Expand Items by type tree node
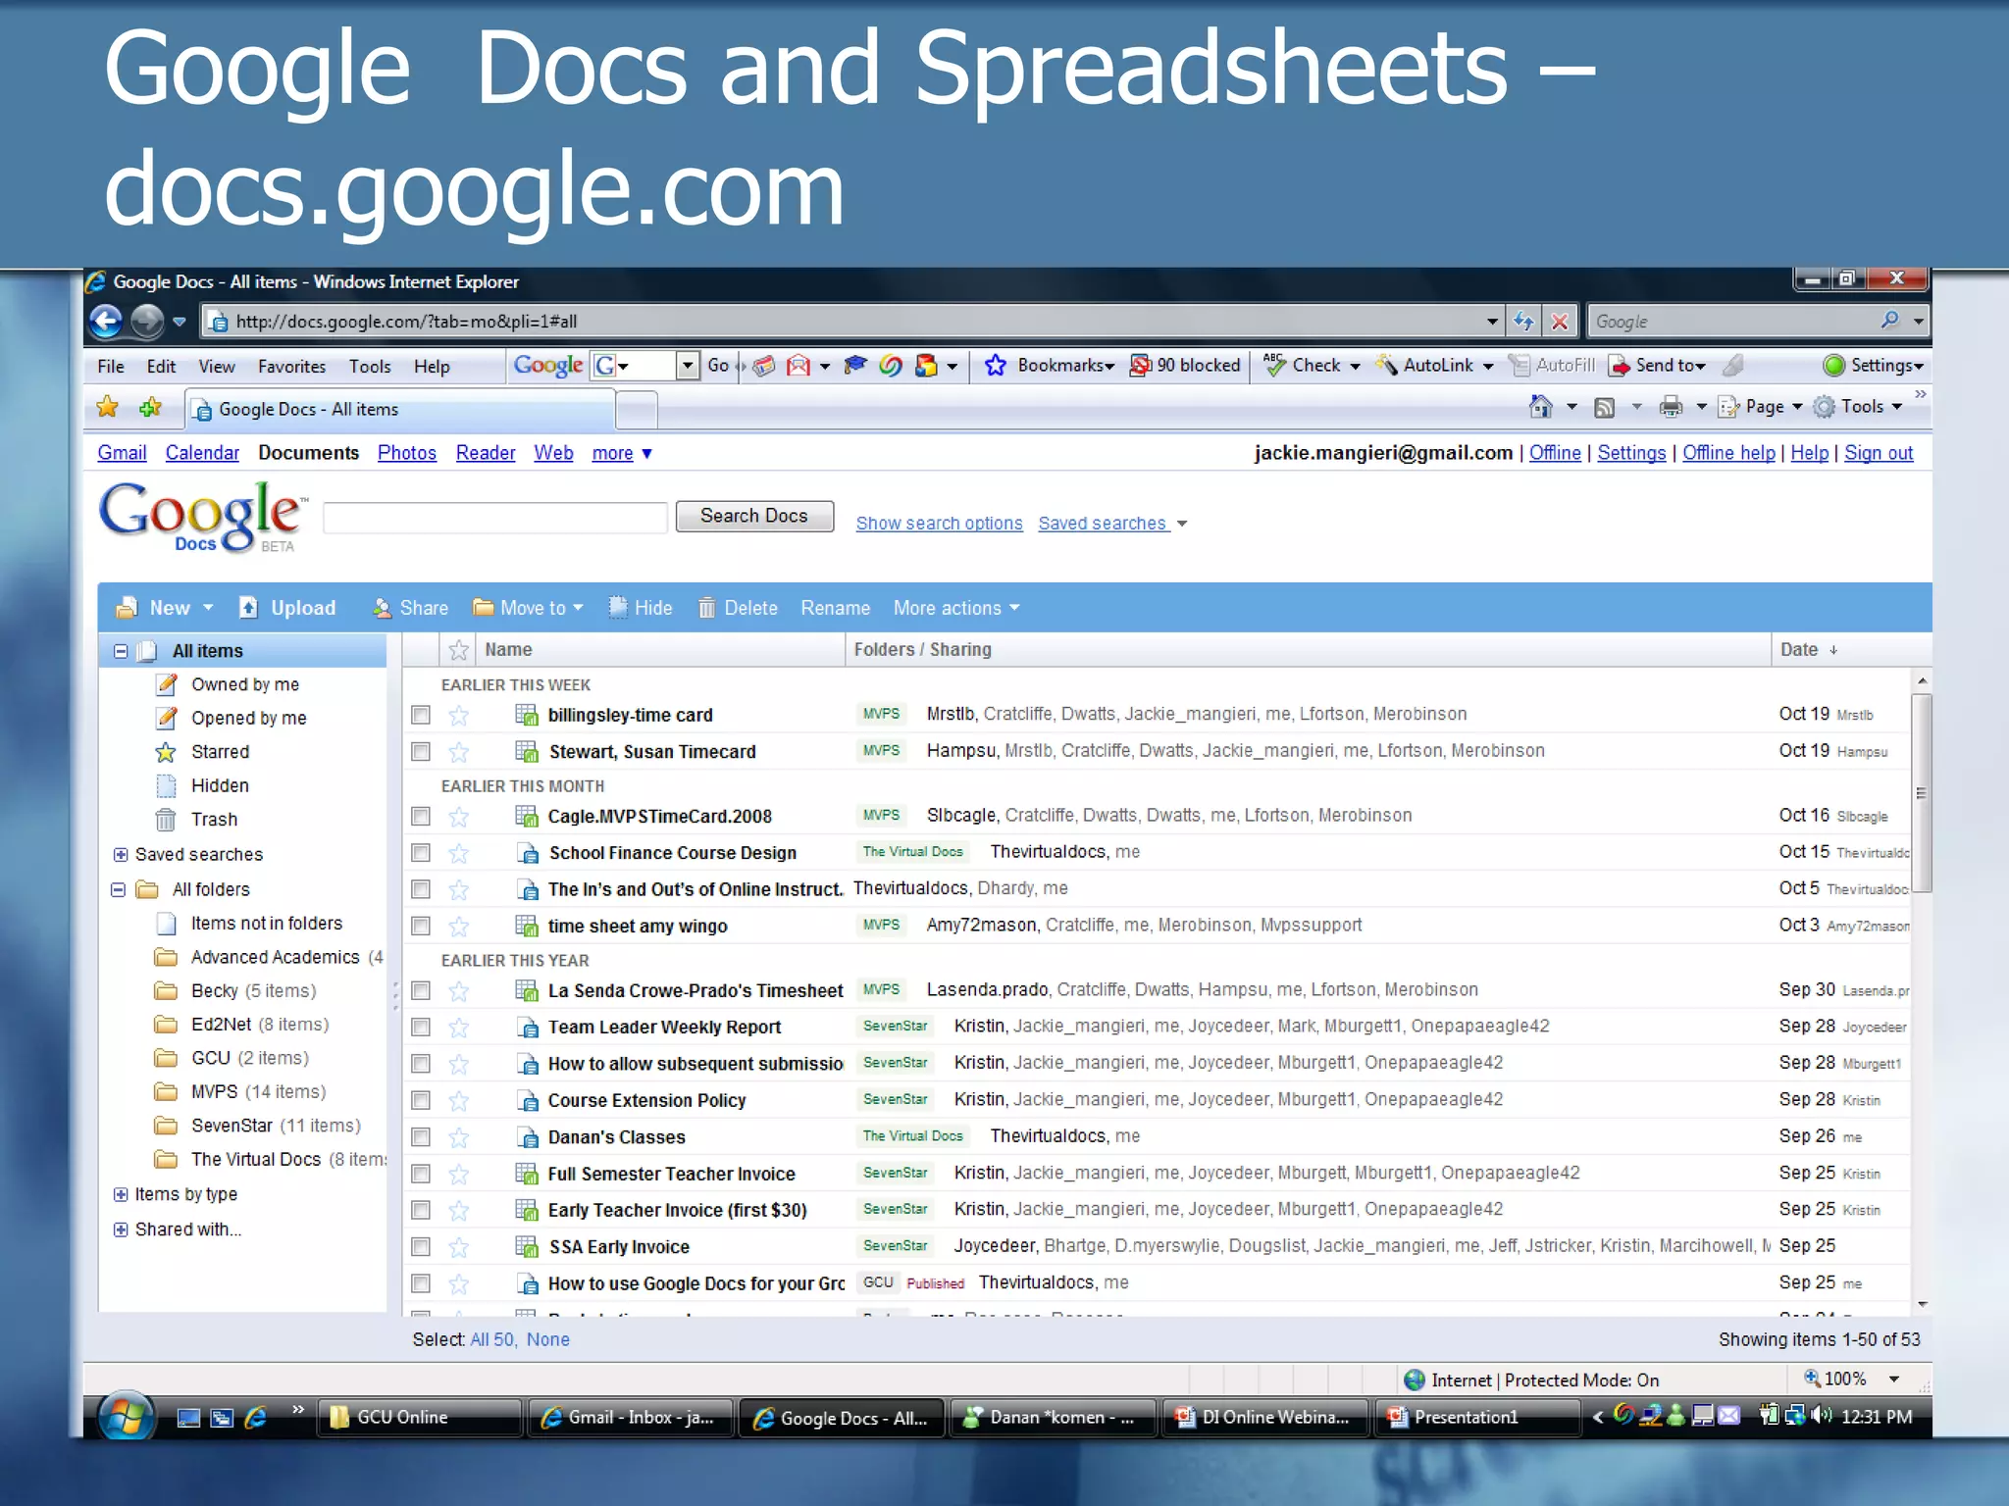 pyautogui.click(x=121, y=1194)
